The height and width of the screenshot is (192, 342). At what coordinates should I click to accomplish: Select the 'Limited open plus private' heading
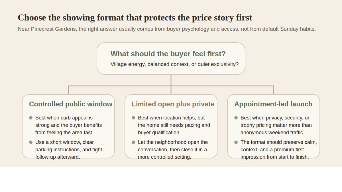click(173, 104)
